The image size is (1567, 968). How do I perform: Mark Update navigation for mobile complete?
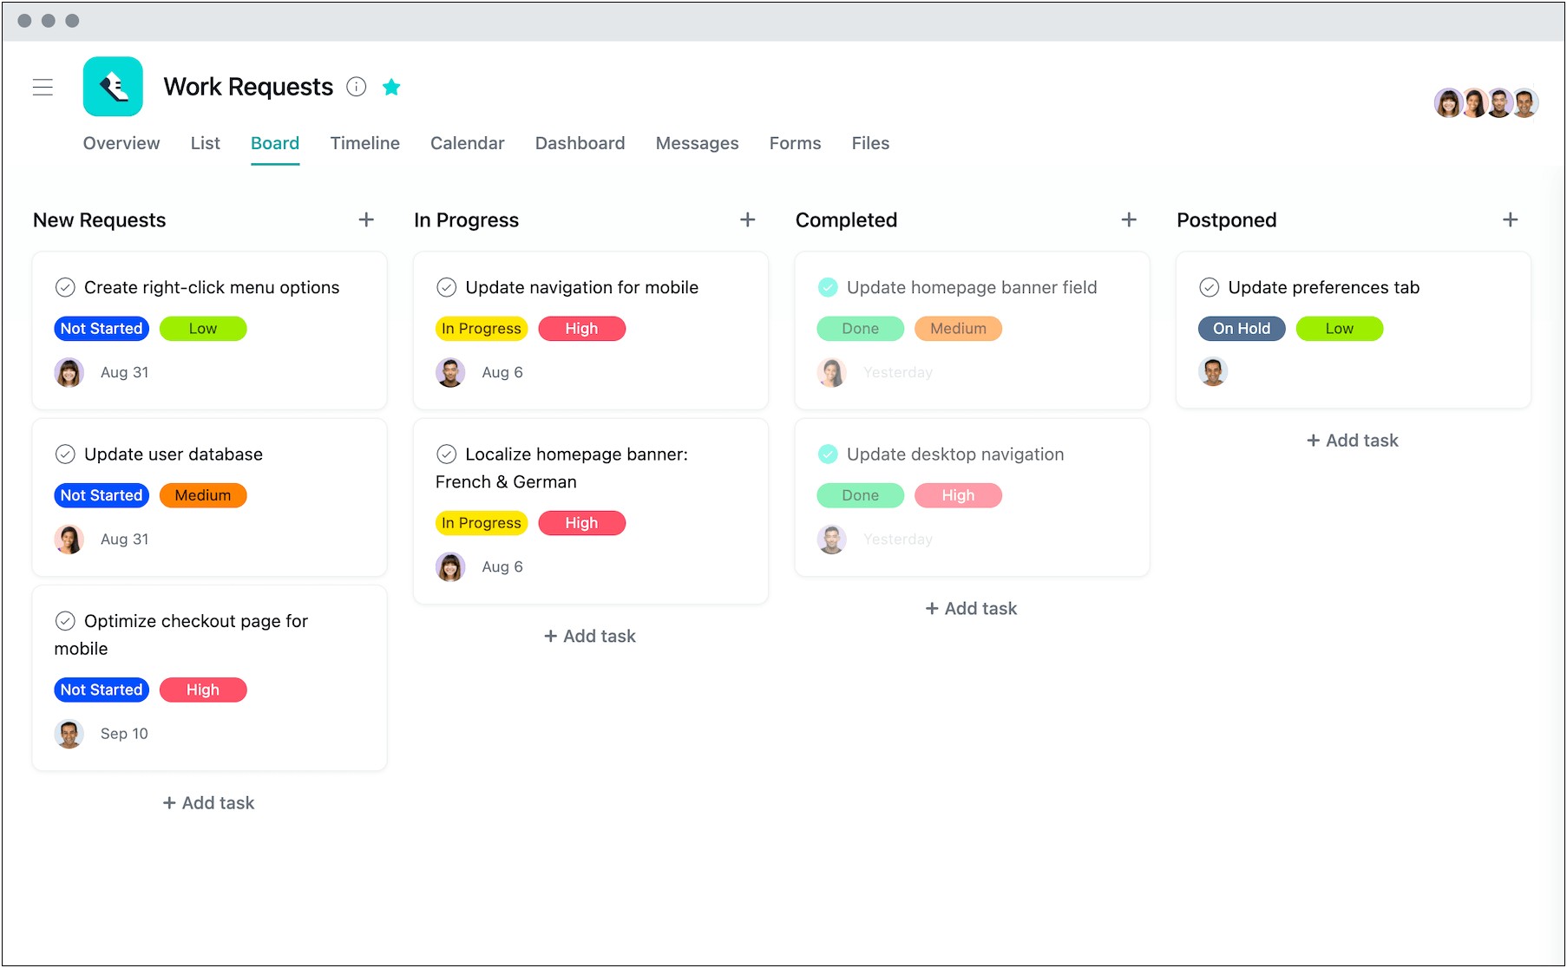447,287
